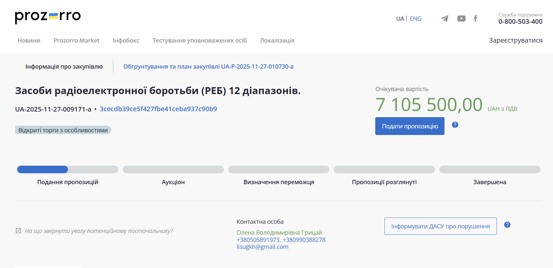Select Інформація про закупівлю tab
The height and width of the screenshot is (268, 553).
pos(64,67)
